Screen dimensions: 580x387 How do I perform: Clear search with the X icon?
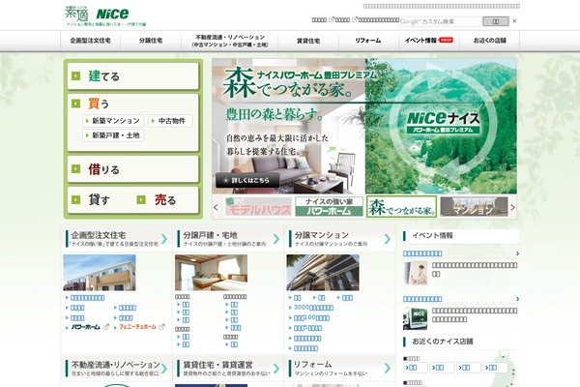(514, 21)
